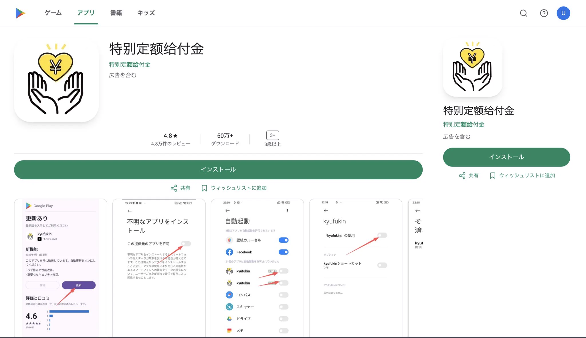Click the main title 特別定額給付金
Screen dimensions: 586x338
pos(157,49)
